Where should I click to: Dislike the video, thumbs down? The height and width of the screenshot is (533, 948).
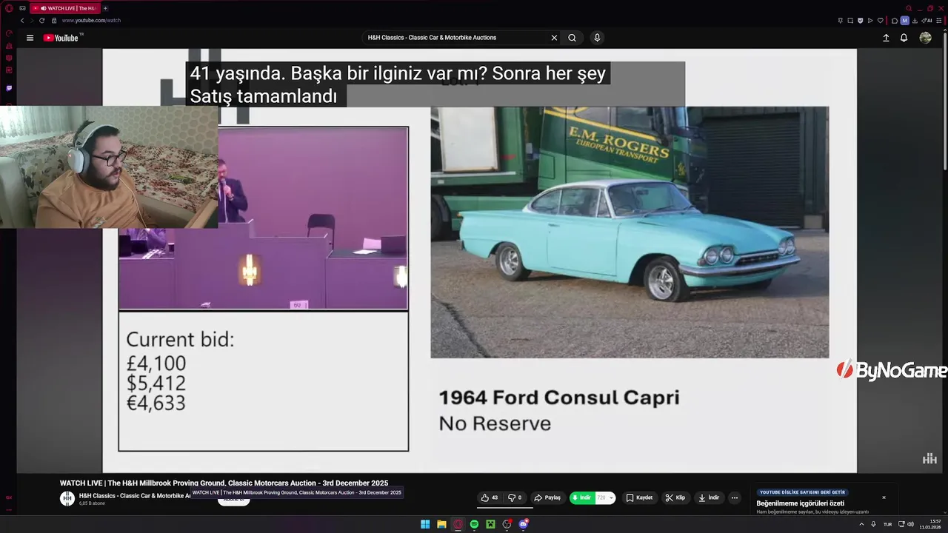[x=514, y=497]
